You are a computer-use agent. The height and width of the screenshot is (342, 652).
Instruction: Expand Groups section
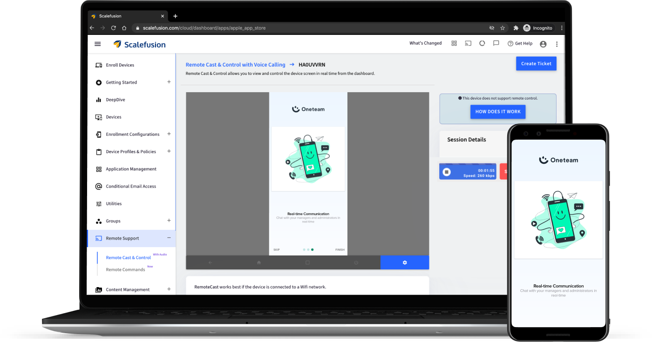[x=169, y=221]
